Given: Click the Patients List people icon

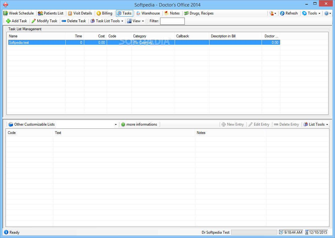Looking at the screenshot, I should point(40,13).
